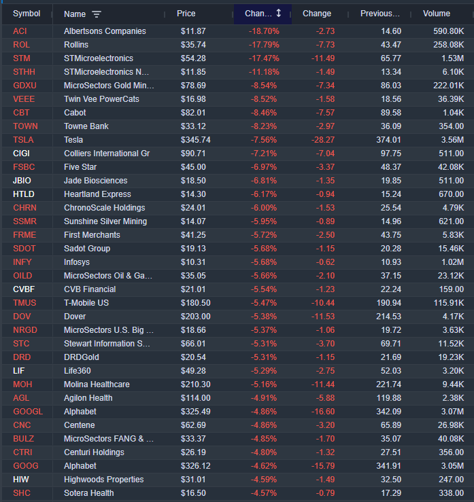Select the Molina Healthcare name cell
Screen dimensions: 474x502
97,384
